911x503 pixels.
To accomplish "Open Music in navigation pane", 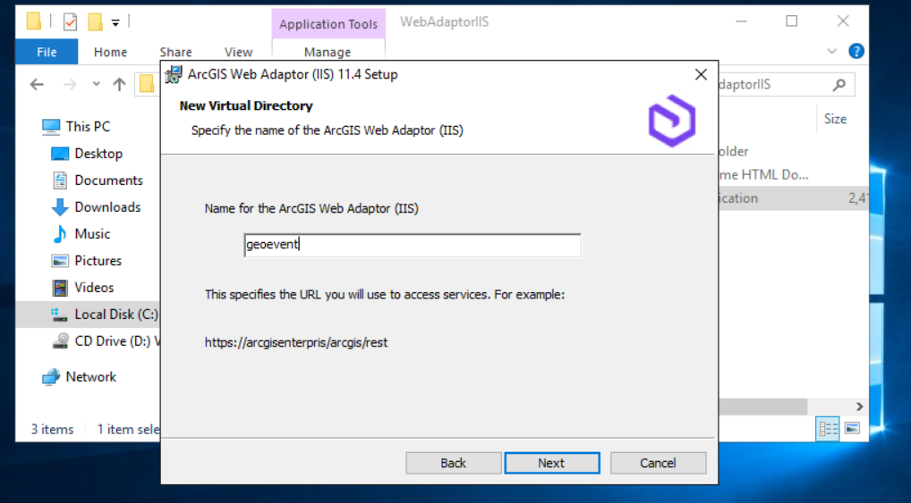I will click(x=81, y=234).
